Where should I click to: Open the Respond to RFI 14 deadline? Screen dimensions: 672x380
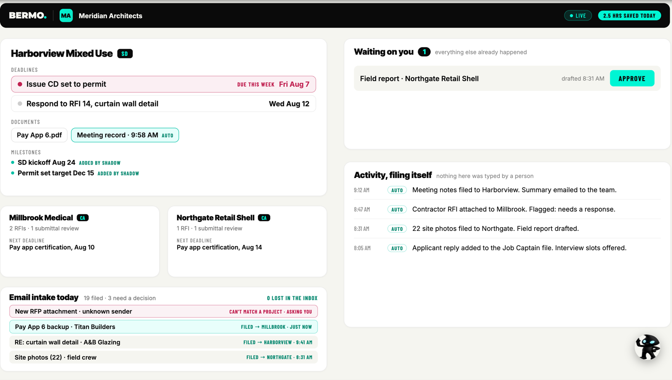pyautogui.click(x=163, y=104)
